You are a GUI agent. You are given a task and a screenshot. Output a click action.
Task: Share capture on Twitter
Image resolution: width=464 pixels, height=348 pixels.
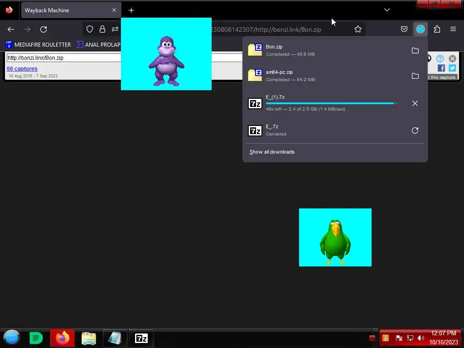[452, 68]
